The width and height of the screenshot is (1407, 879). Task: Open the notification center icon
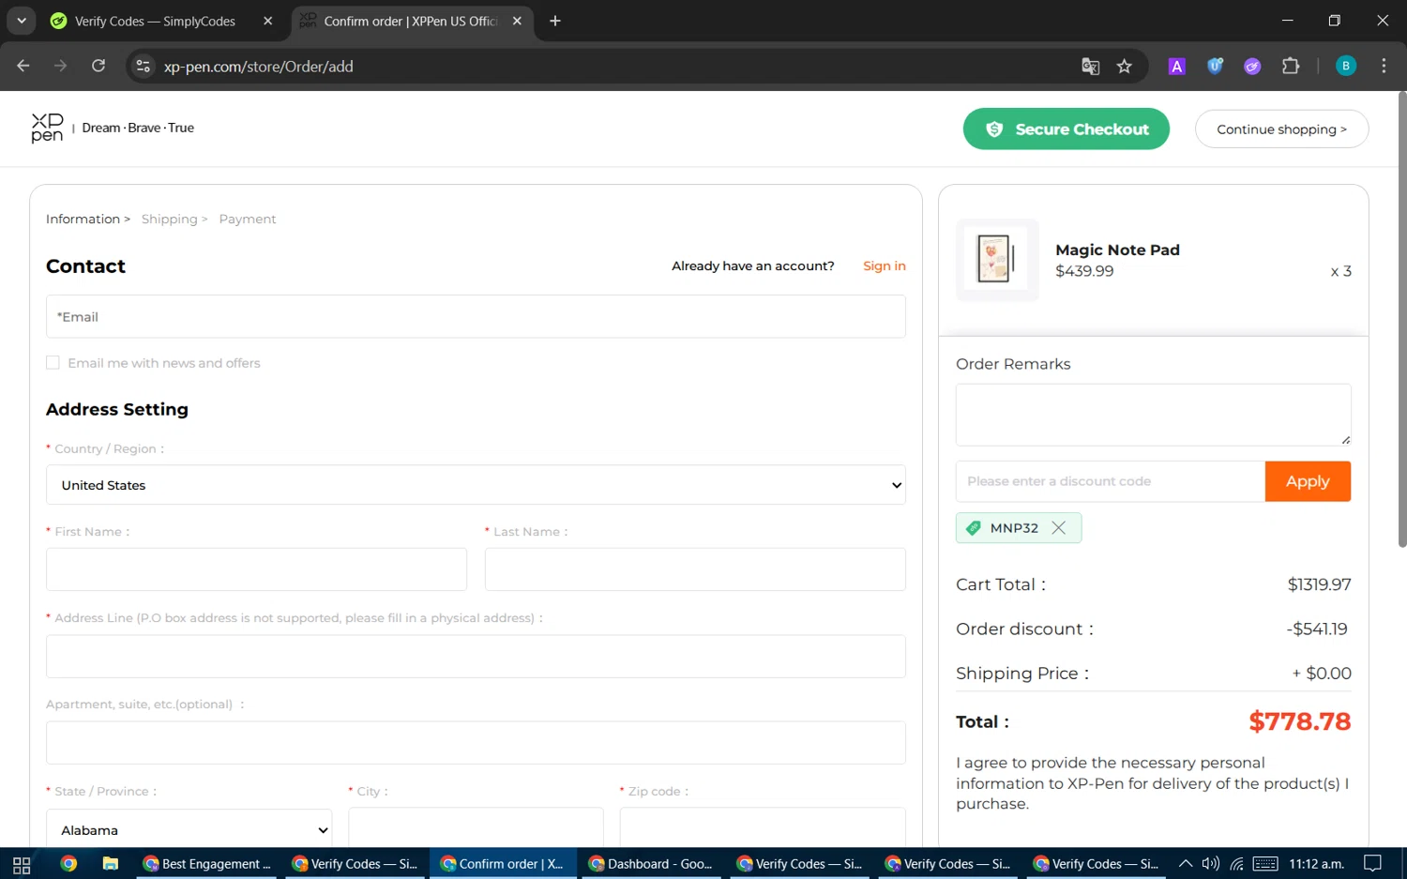1372,864
